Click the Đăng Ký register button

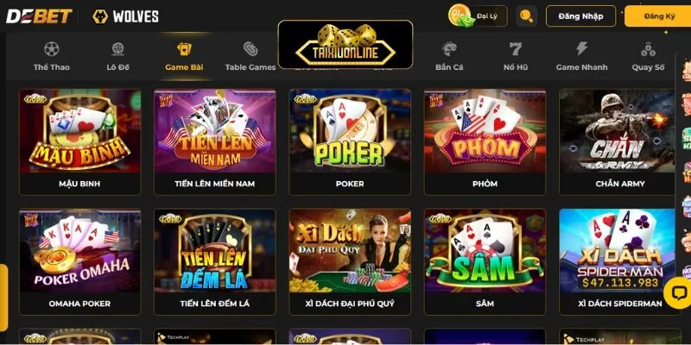[659, 16]
